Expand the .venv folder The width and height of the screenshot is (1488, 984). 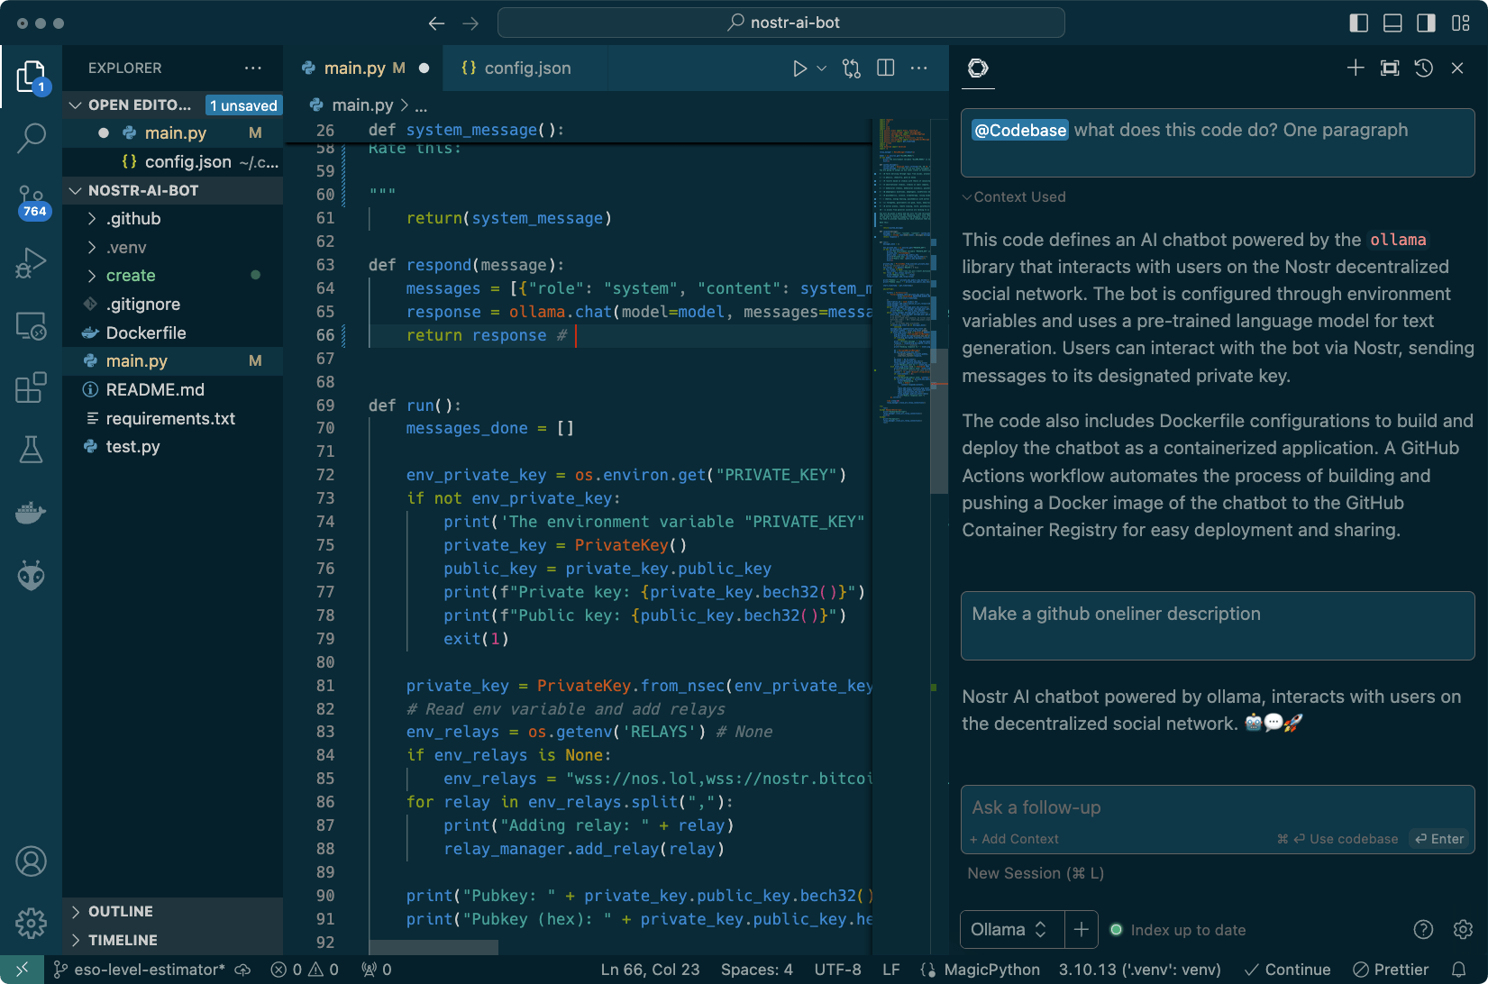point(172,248)
